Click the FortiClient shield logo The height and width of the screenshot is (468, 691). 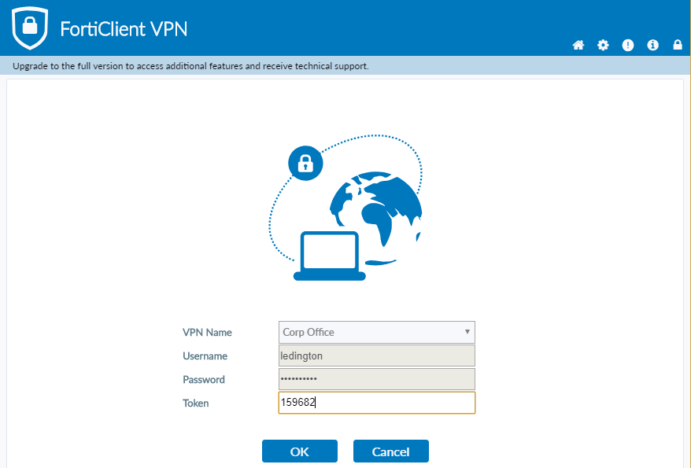29,28
